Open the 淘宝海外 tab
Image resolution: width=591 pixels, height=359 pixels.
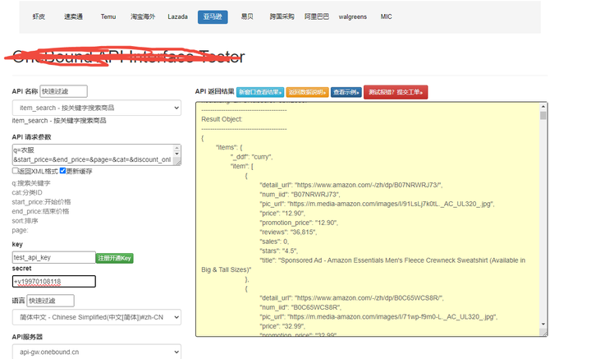(143, 16)
